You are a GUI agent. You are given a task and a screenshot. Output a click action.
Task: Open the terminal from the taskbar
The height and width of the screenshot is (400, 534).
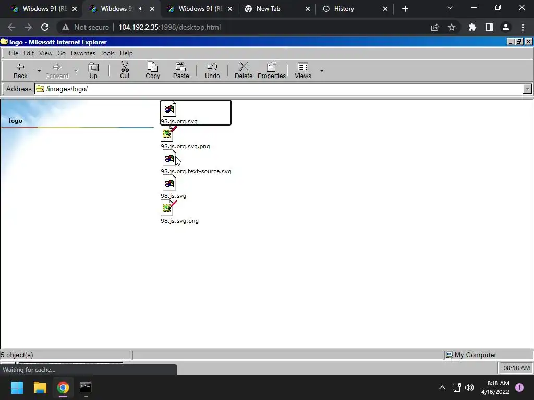click(86, 387)
